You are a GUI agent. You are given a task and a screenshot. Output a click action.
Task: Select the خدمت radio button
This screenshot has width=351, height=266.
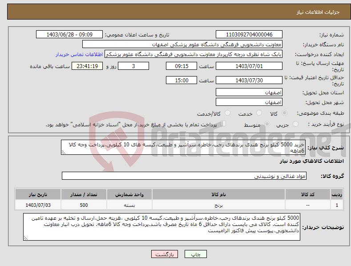coord(259,113)
